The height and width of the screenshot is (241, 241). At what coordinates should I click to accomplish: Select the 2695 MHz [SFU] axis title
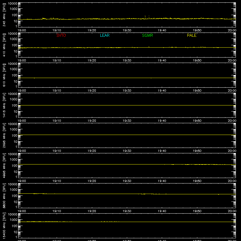[4, 135]
